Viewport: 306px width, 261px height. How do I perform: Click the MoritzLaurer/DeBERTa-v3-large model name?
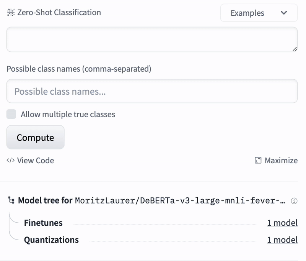pos(180,201)
